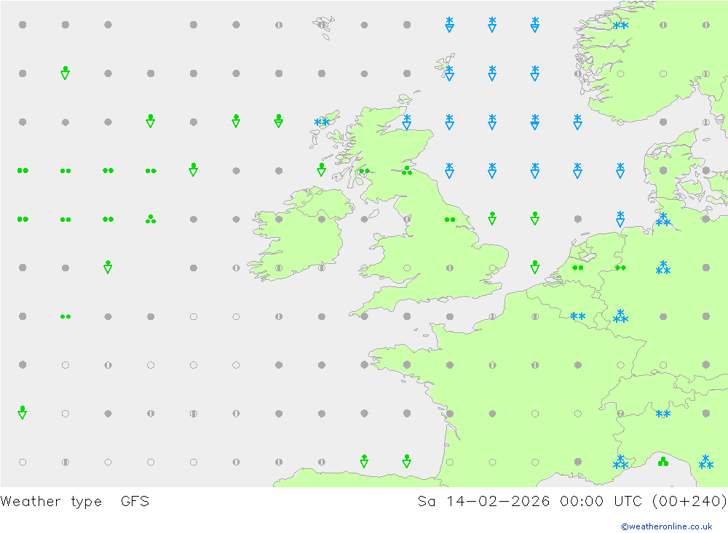Click the blue double-snowflake symbol over Norway

(620, 25)
